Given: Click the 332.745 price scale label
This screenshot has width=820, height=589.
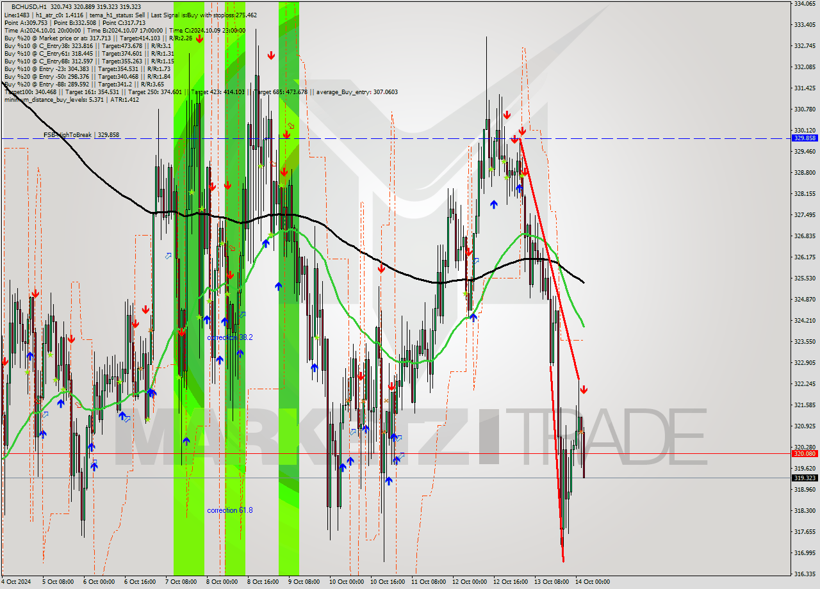Looking at the screenshot, I should [805, 45].
